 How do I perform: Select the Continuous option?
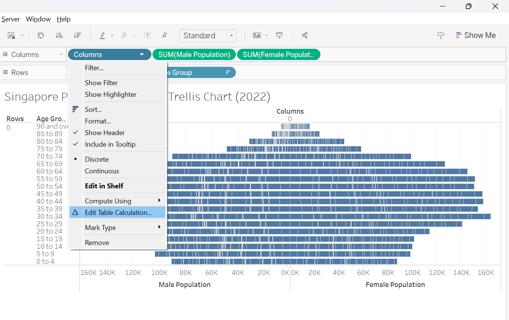(x=102, y=171)
